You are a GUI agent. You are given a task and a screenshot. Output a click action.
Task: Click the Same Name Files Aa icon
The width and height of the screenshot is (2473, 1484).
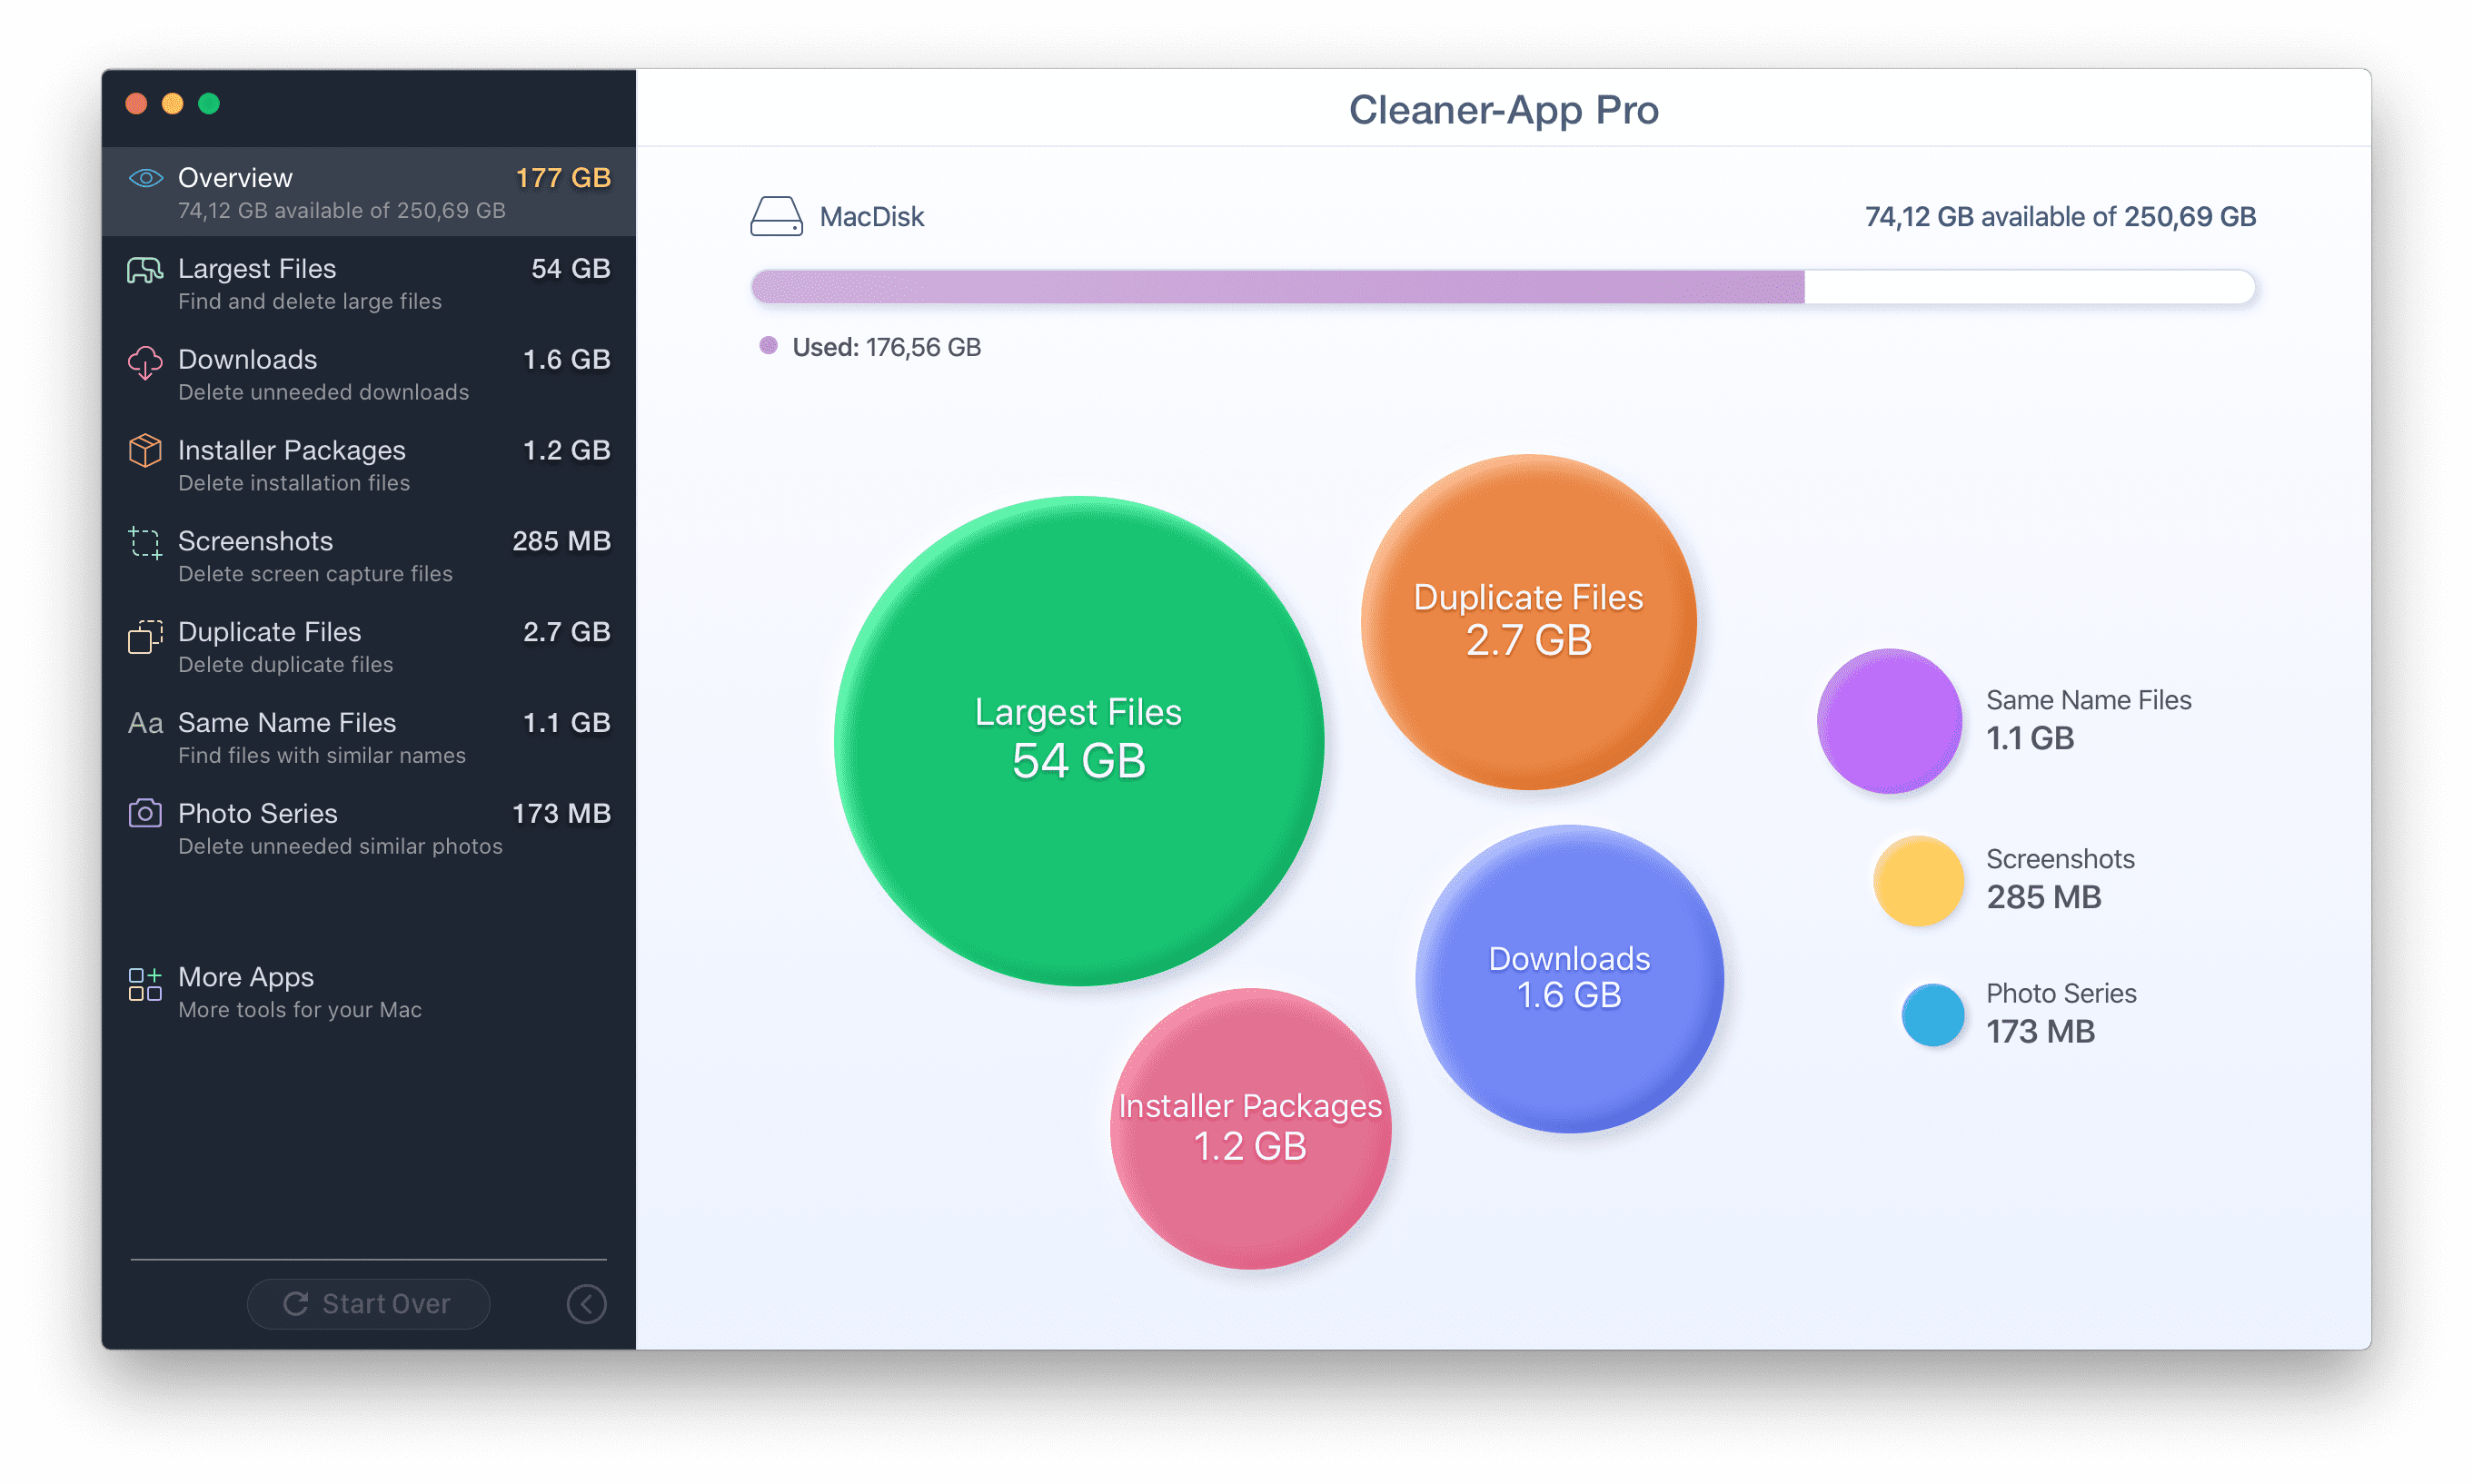[145, 723]
